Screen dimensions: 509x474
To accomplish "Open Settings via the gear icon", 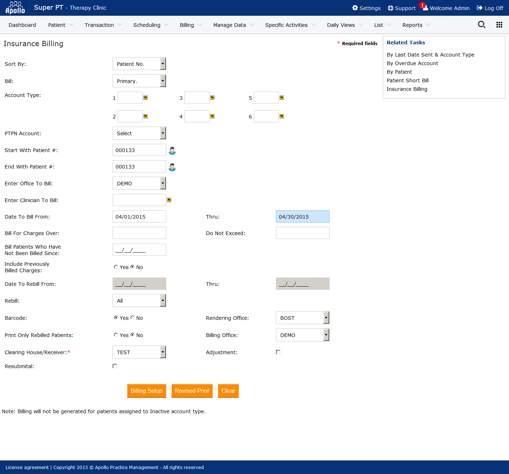I will (355, 8).
